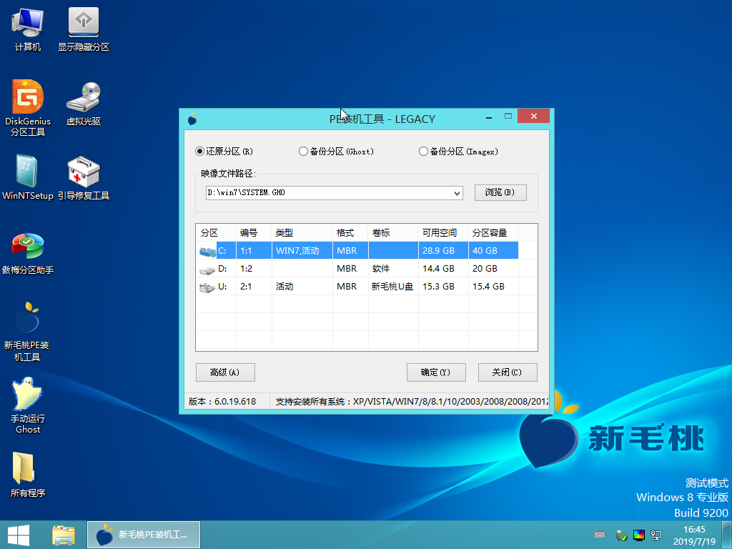Click the C: drive icon in partition list
This screenshot has height=549, width=732.
tap(207, 251)
